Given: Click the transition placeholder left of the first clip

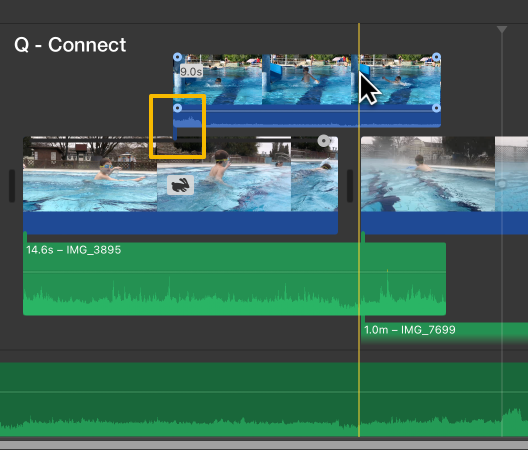Looking at the screenshot, I should tap(12, 186).
